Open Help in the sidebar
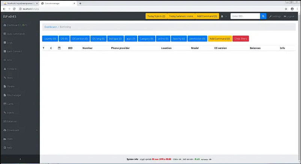Viewport: 301px width, 164px height. [x=7, y=147]
